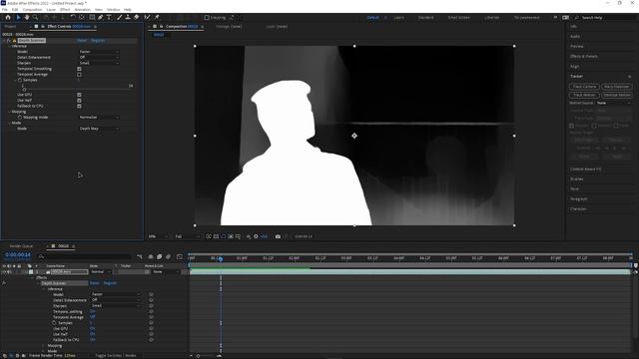Open the composition mini-flowchart icon in timeline

pyautogui.click(x=140, y=256)
